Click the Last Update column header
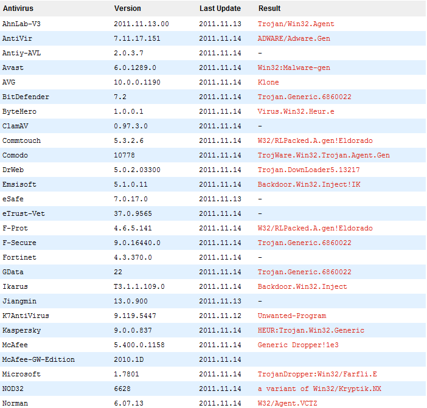The height and width of the screenshot is (408, 427). pos(220,9)
